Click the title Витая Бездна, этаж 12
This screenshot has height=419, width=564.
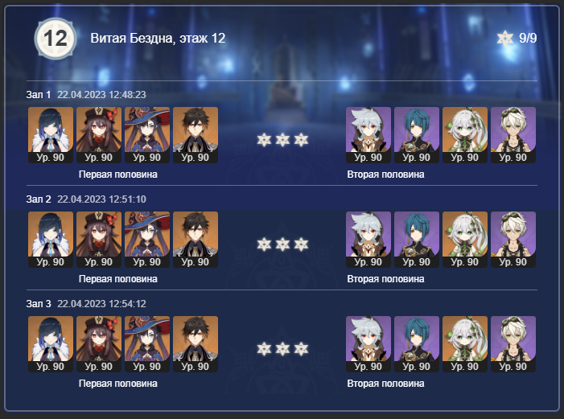[158, 38]
